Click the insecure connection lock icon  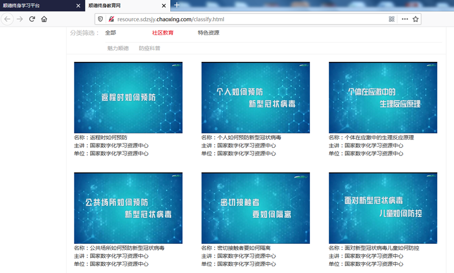[x=111, y=19]
